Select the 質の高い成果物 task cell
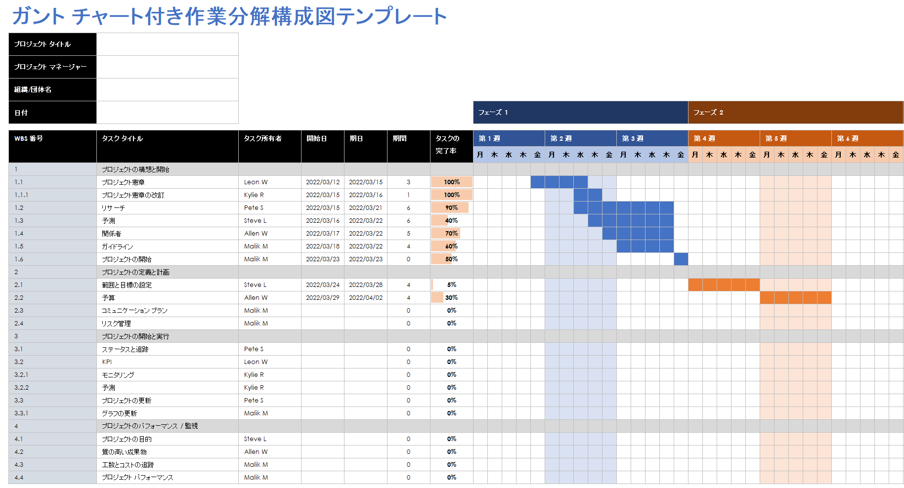The width and height of the screenshot is (904, 488). [168, 452]
